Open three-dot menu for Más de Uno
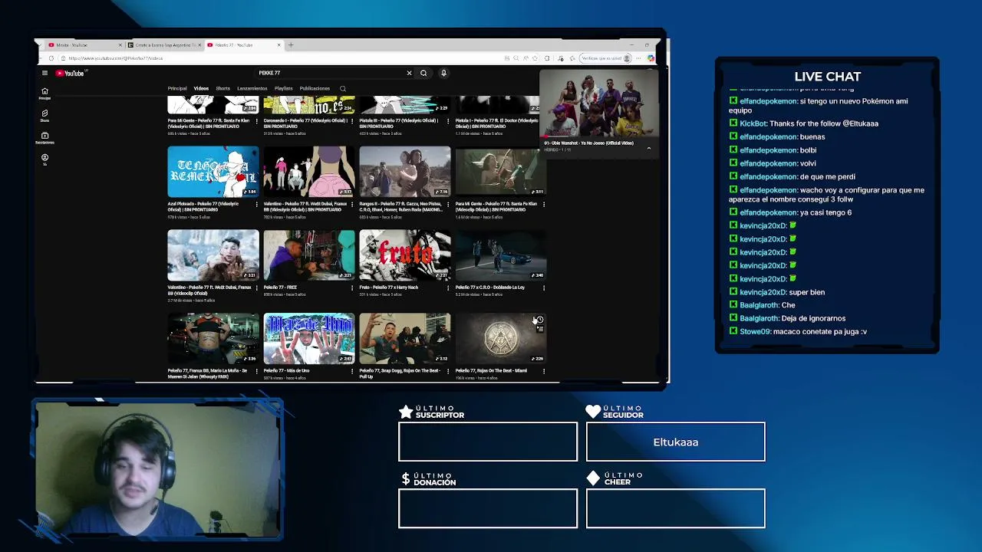This screenshot has height=552, width=982. 352,371
